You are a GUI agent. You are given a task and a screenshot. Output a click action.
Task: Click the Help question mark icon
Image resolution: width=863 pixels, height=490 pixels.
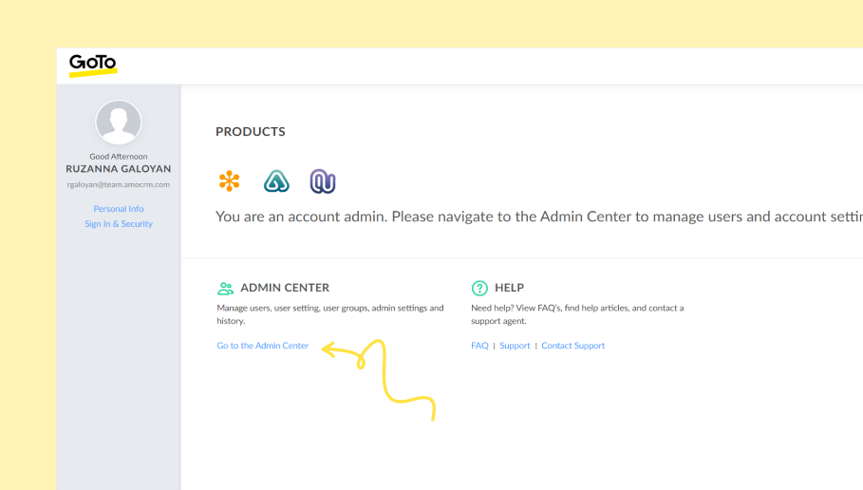coord(479,288)
